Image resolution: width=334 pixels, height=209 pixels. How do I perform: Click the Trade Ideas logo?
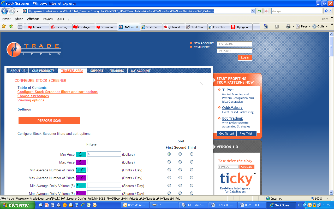(x=34, y=49)
